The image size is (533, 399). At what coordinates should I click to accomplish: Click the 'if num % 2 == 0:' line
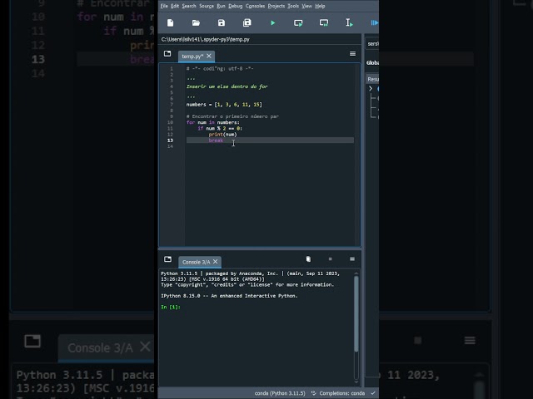[x=220, y=128]
